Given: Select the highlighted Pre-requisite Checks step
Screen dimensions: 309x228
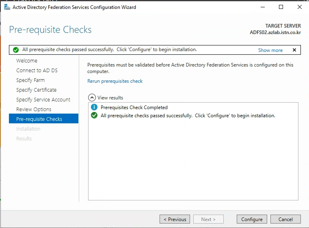Looking at the screenshot, I should pos(43,118).
